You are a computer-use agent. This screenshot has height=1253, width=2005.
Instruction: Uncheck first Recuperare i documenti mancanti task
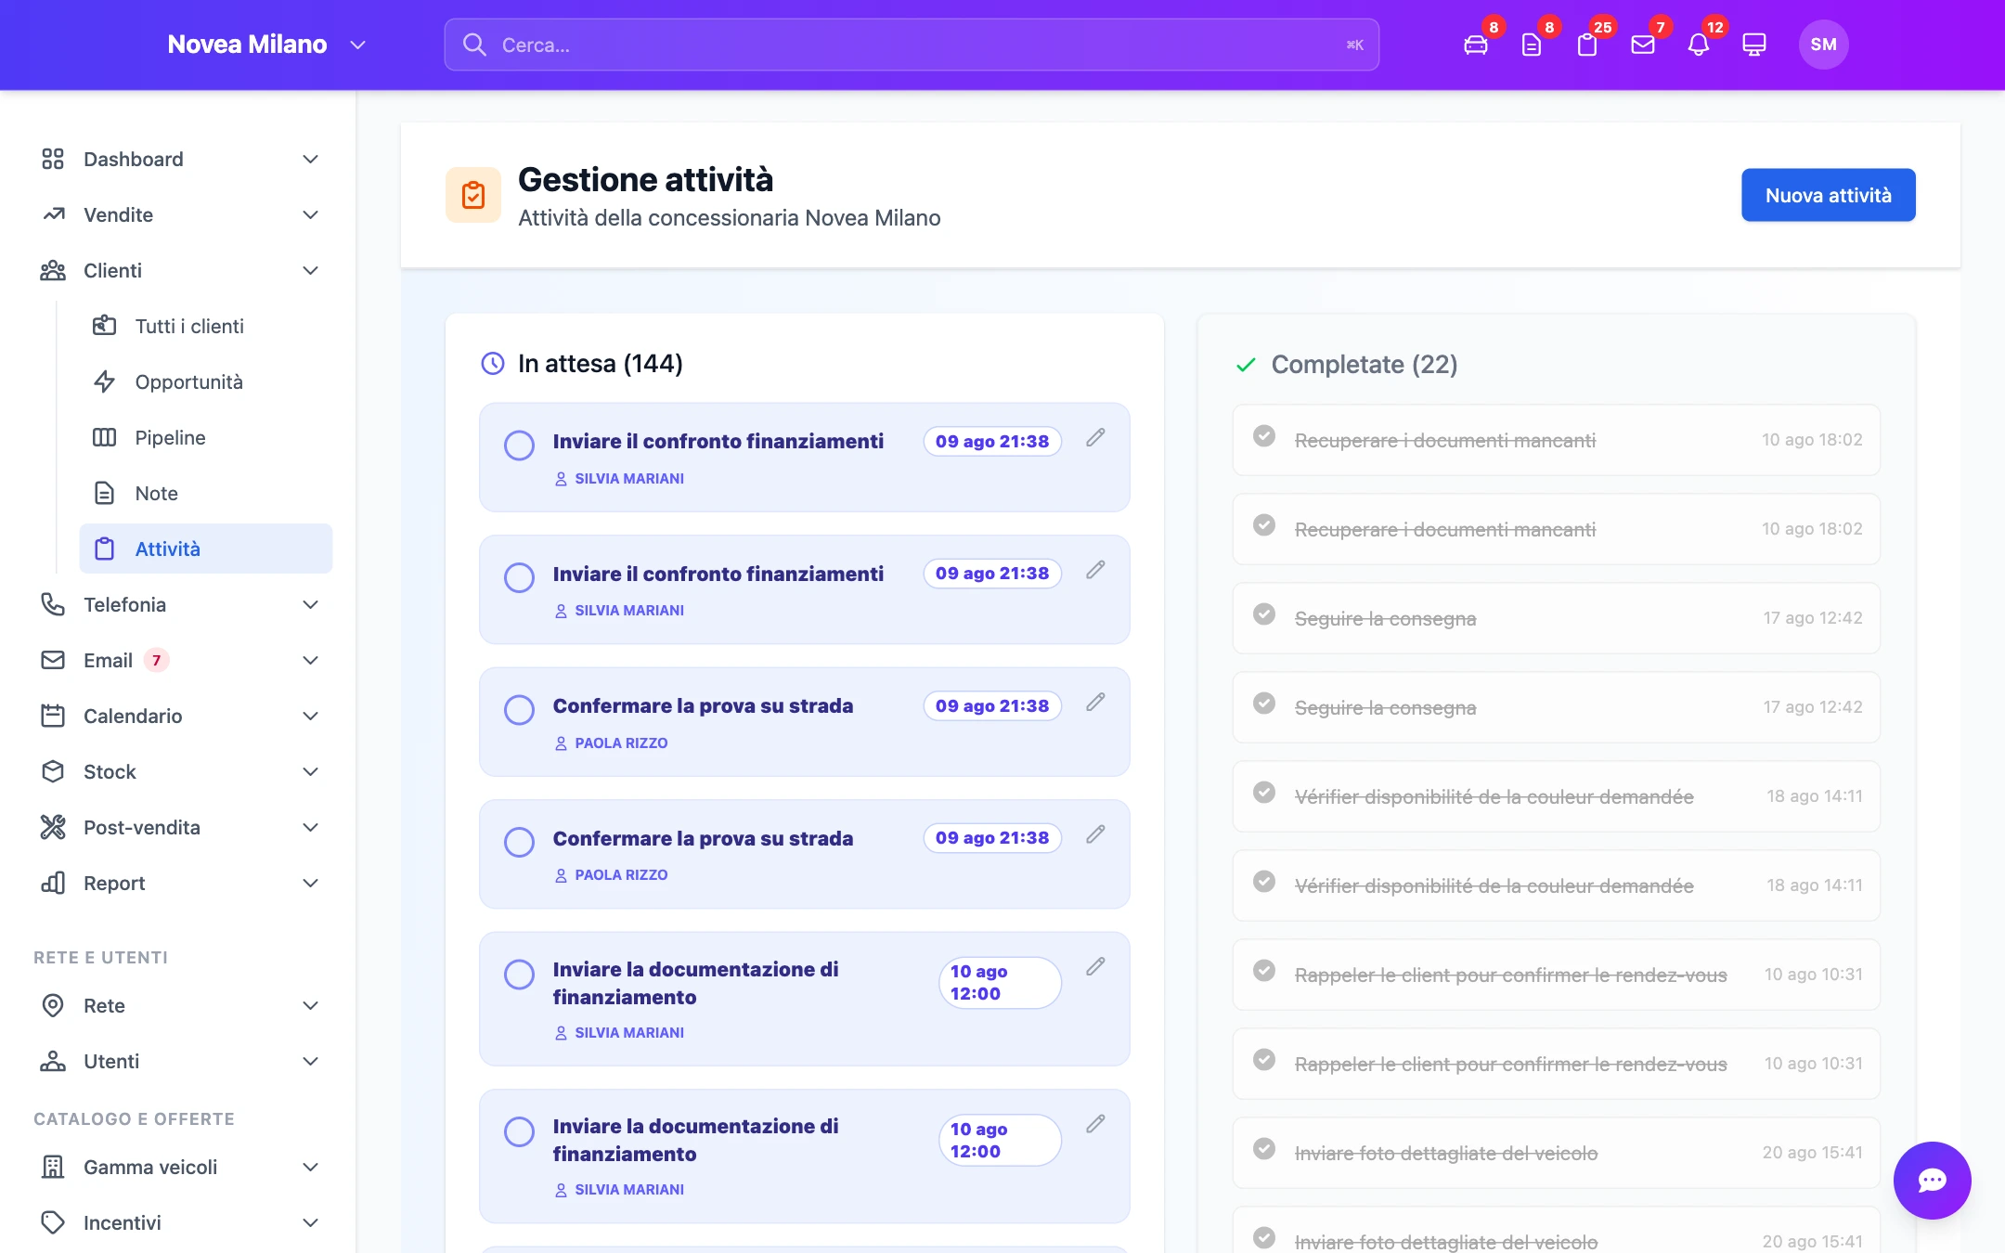1263,436
